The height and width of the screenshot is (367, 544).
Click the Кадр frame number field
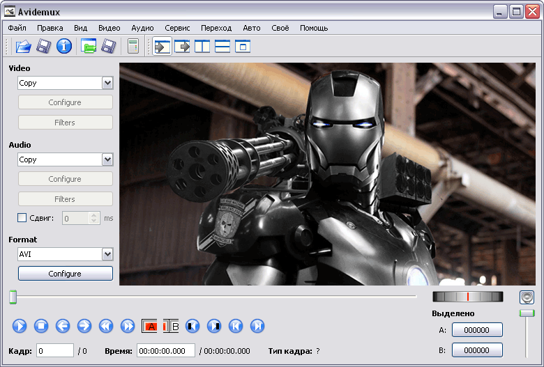[55, 350]
